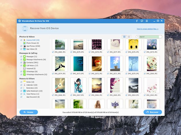Click the feedback speech bubble icon
This screenshot has height=135, width=181.
(x=142, y=21)
